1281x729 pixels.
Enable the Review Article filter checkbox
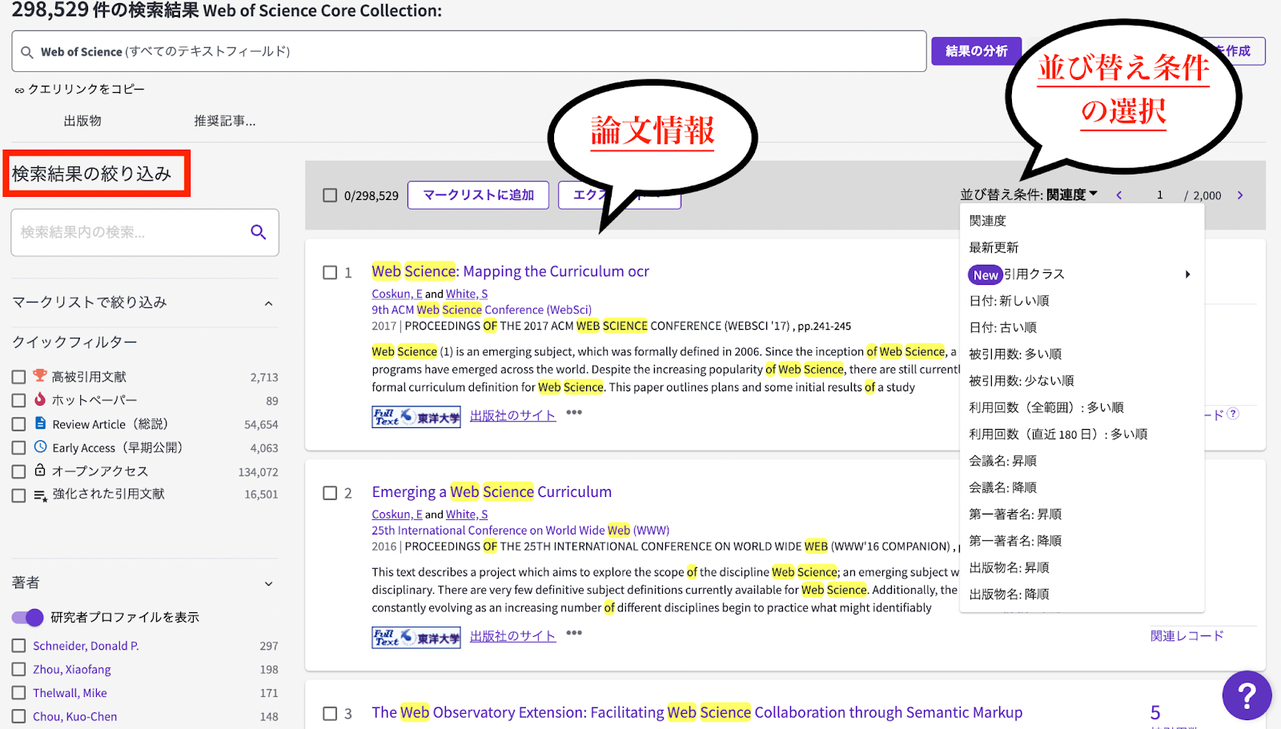coord(18,424)
